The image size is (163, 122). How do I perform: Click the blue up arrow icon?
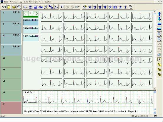coord(159,14)
